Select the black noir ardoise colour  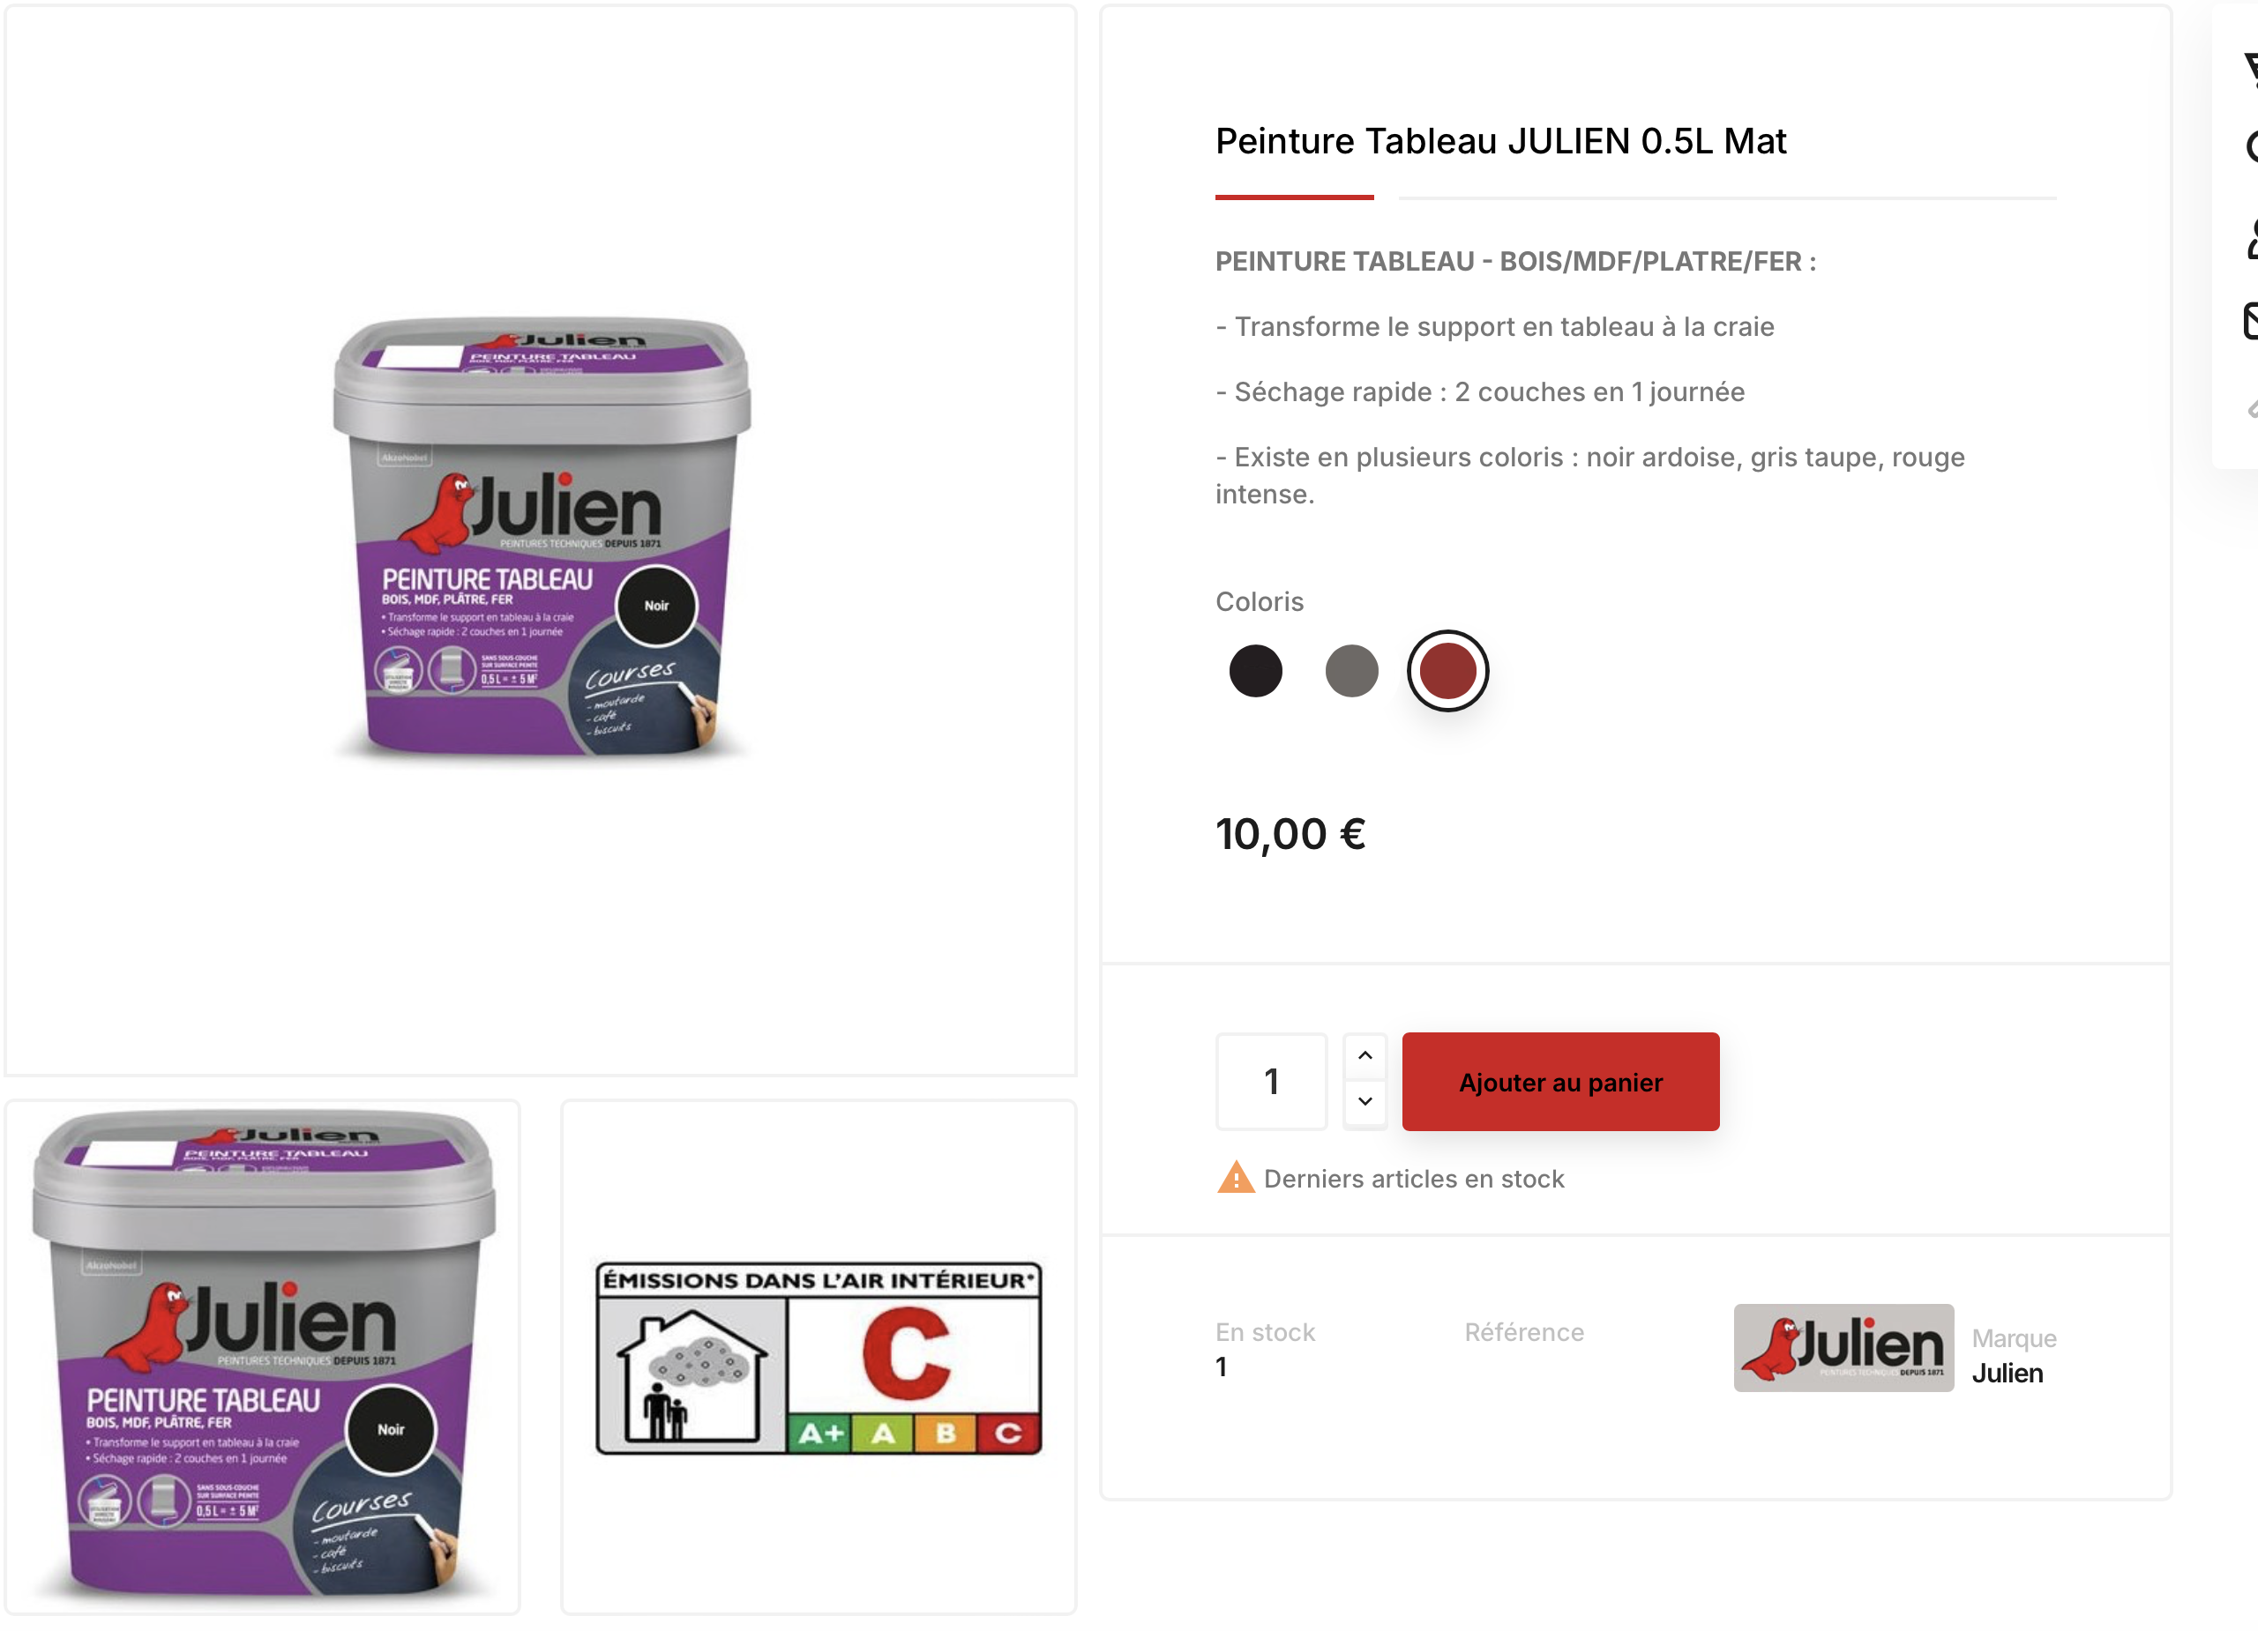point(1255,671)
